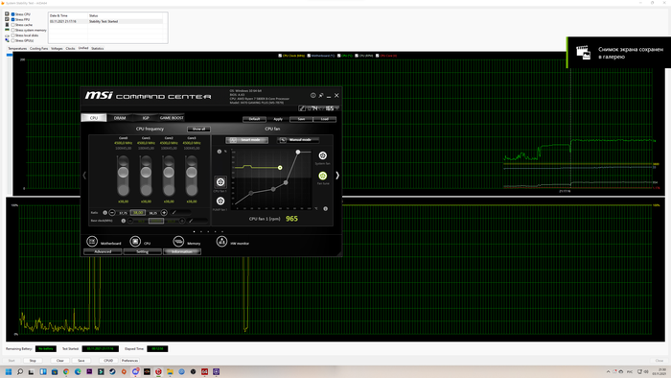Select the CPU fan 1 icon
671x378 pixels.
(220, 182)
